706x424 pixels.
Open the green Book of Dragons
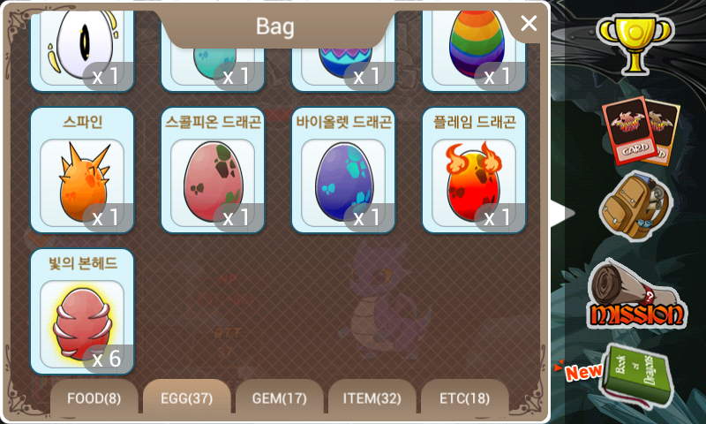tap(637, 375)
